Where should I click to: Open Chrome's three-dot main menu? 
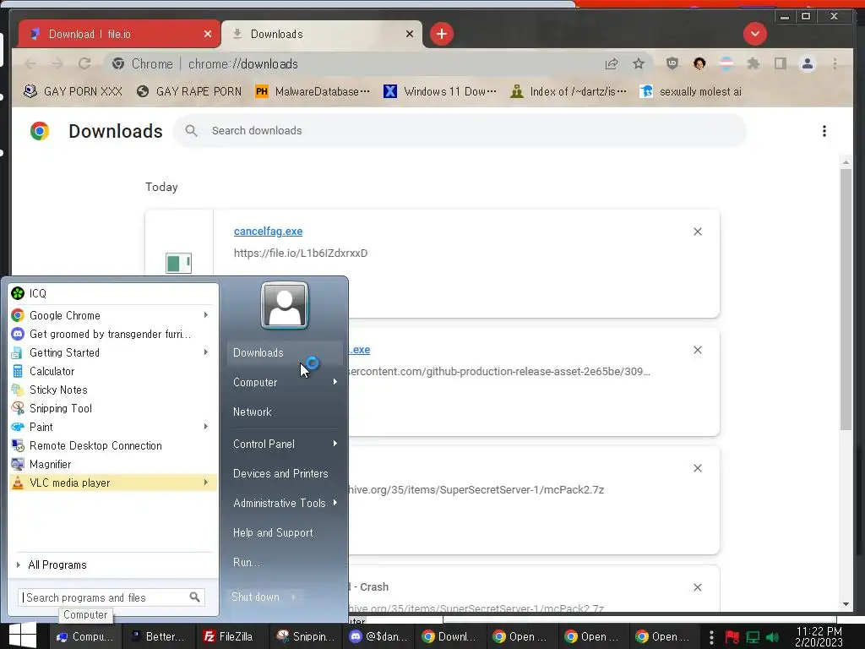(835, 64)
